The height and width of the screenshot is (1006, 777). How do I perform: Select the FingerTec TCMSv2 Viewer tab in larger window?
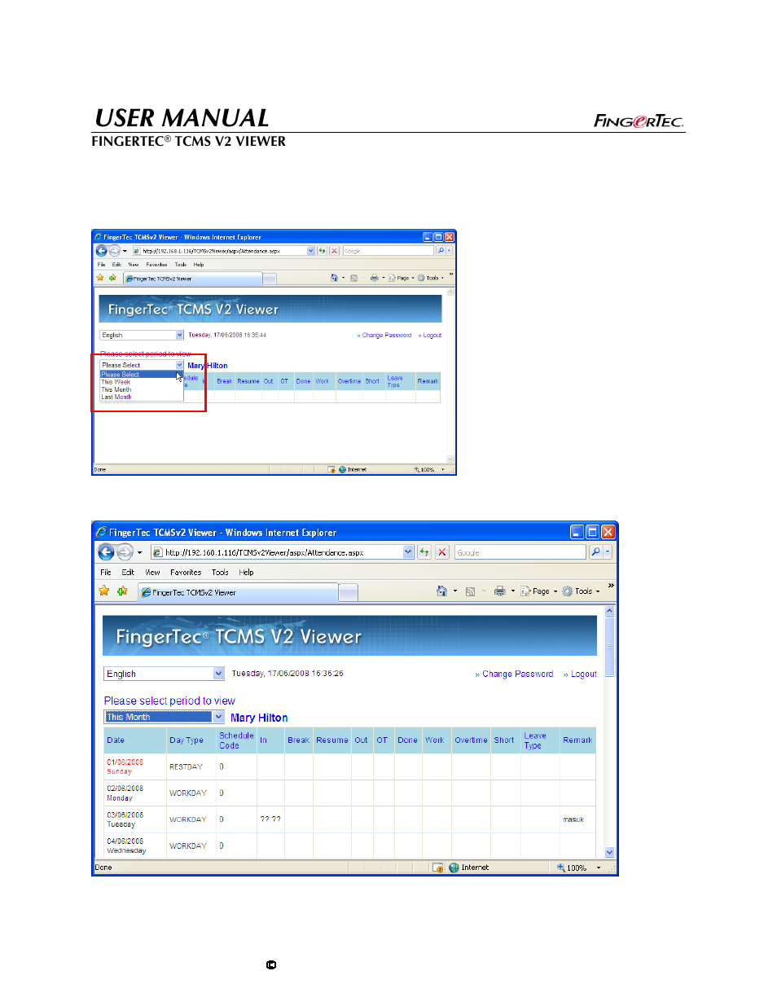click(x=237, y=592)
